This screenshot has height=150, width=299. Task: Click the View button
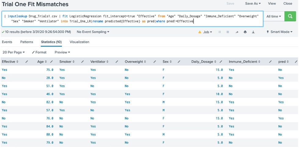tap(272, 3)
